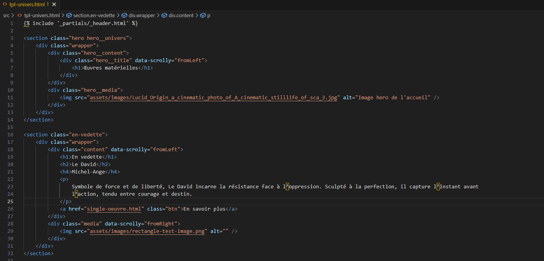
Task: Click the cube icon beside p breadcrumb
Action: pos(203,15)
